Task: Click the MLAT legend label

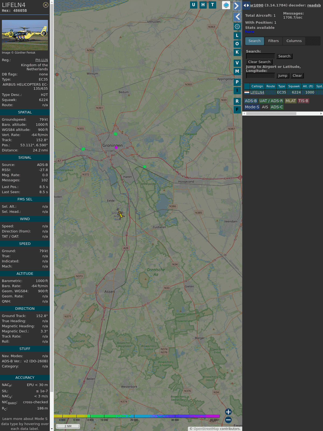Action: [x=290, y=101]
